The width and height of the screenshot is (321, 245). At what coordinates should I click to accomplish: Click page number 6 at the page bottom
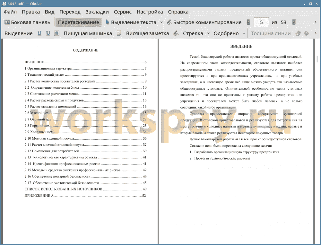click(x=241, y=236)
